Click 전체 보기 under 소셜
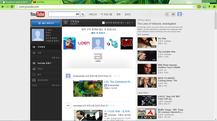This screenshot has height=121, width=217. [x=56, y=58]
